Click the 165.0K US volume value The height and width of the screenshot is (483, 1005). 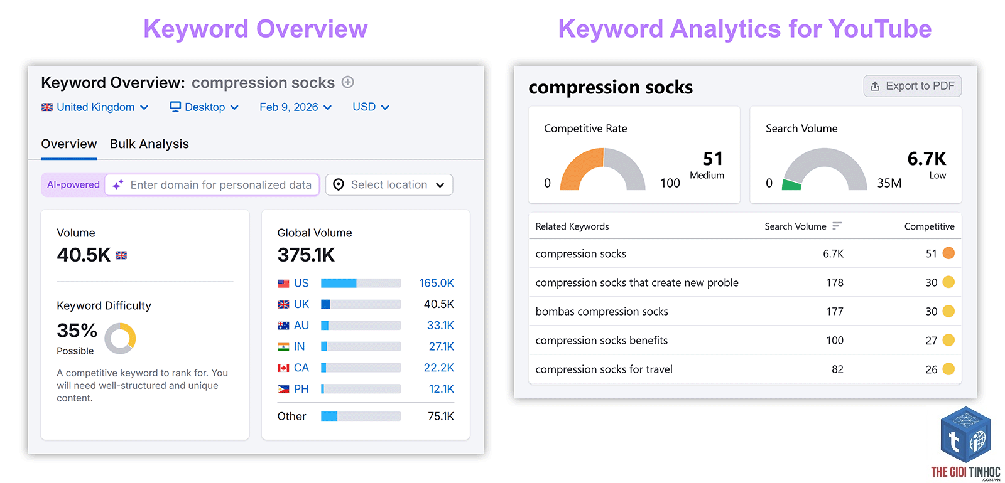[x=437, y=284]
